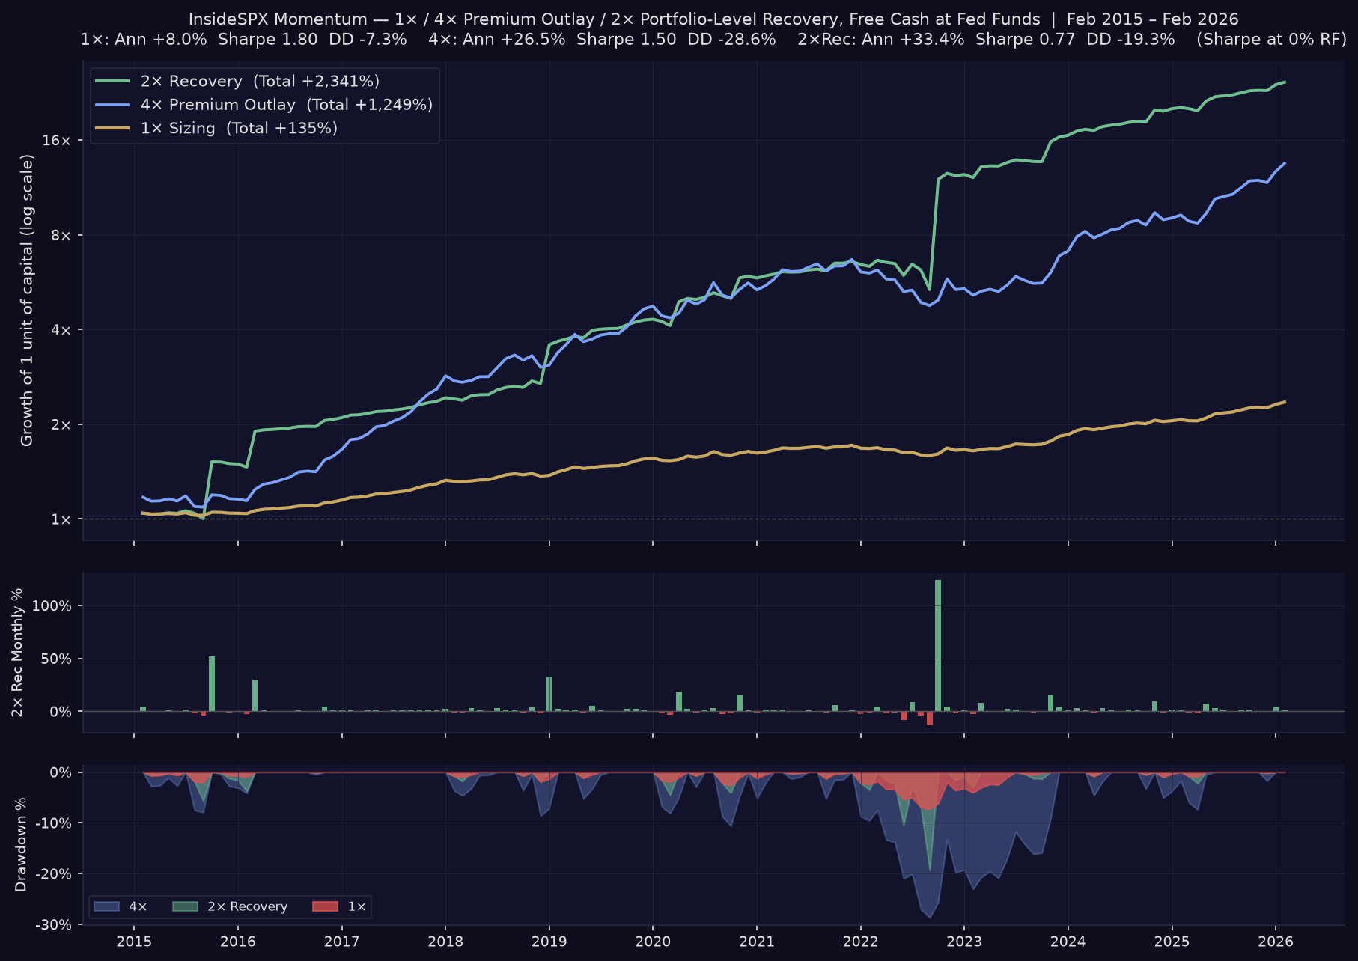This screenshot has width=1358, height=961.
Task: Click the '2020' x-axis label
Action: coord(653,942)
